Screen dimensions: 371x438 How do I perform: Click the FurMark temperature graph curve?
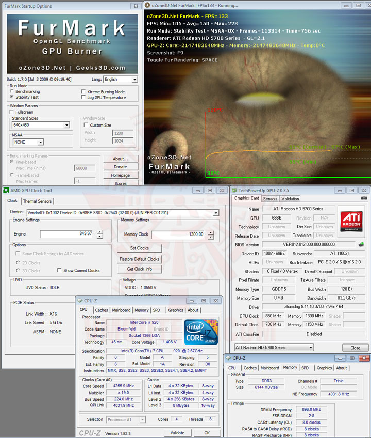coord(269,152)
